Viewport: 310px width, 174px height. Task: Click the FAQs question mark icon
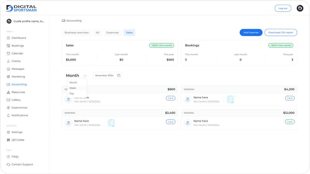tap(8, 157)
